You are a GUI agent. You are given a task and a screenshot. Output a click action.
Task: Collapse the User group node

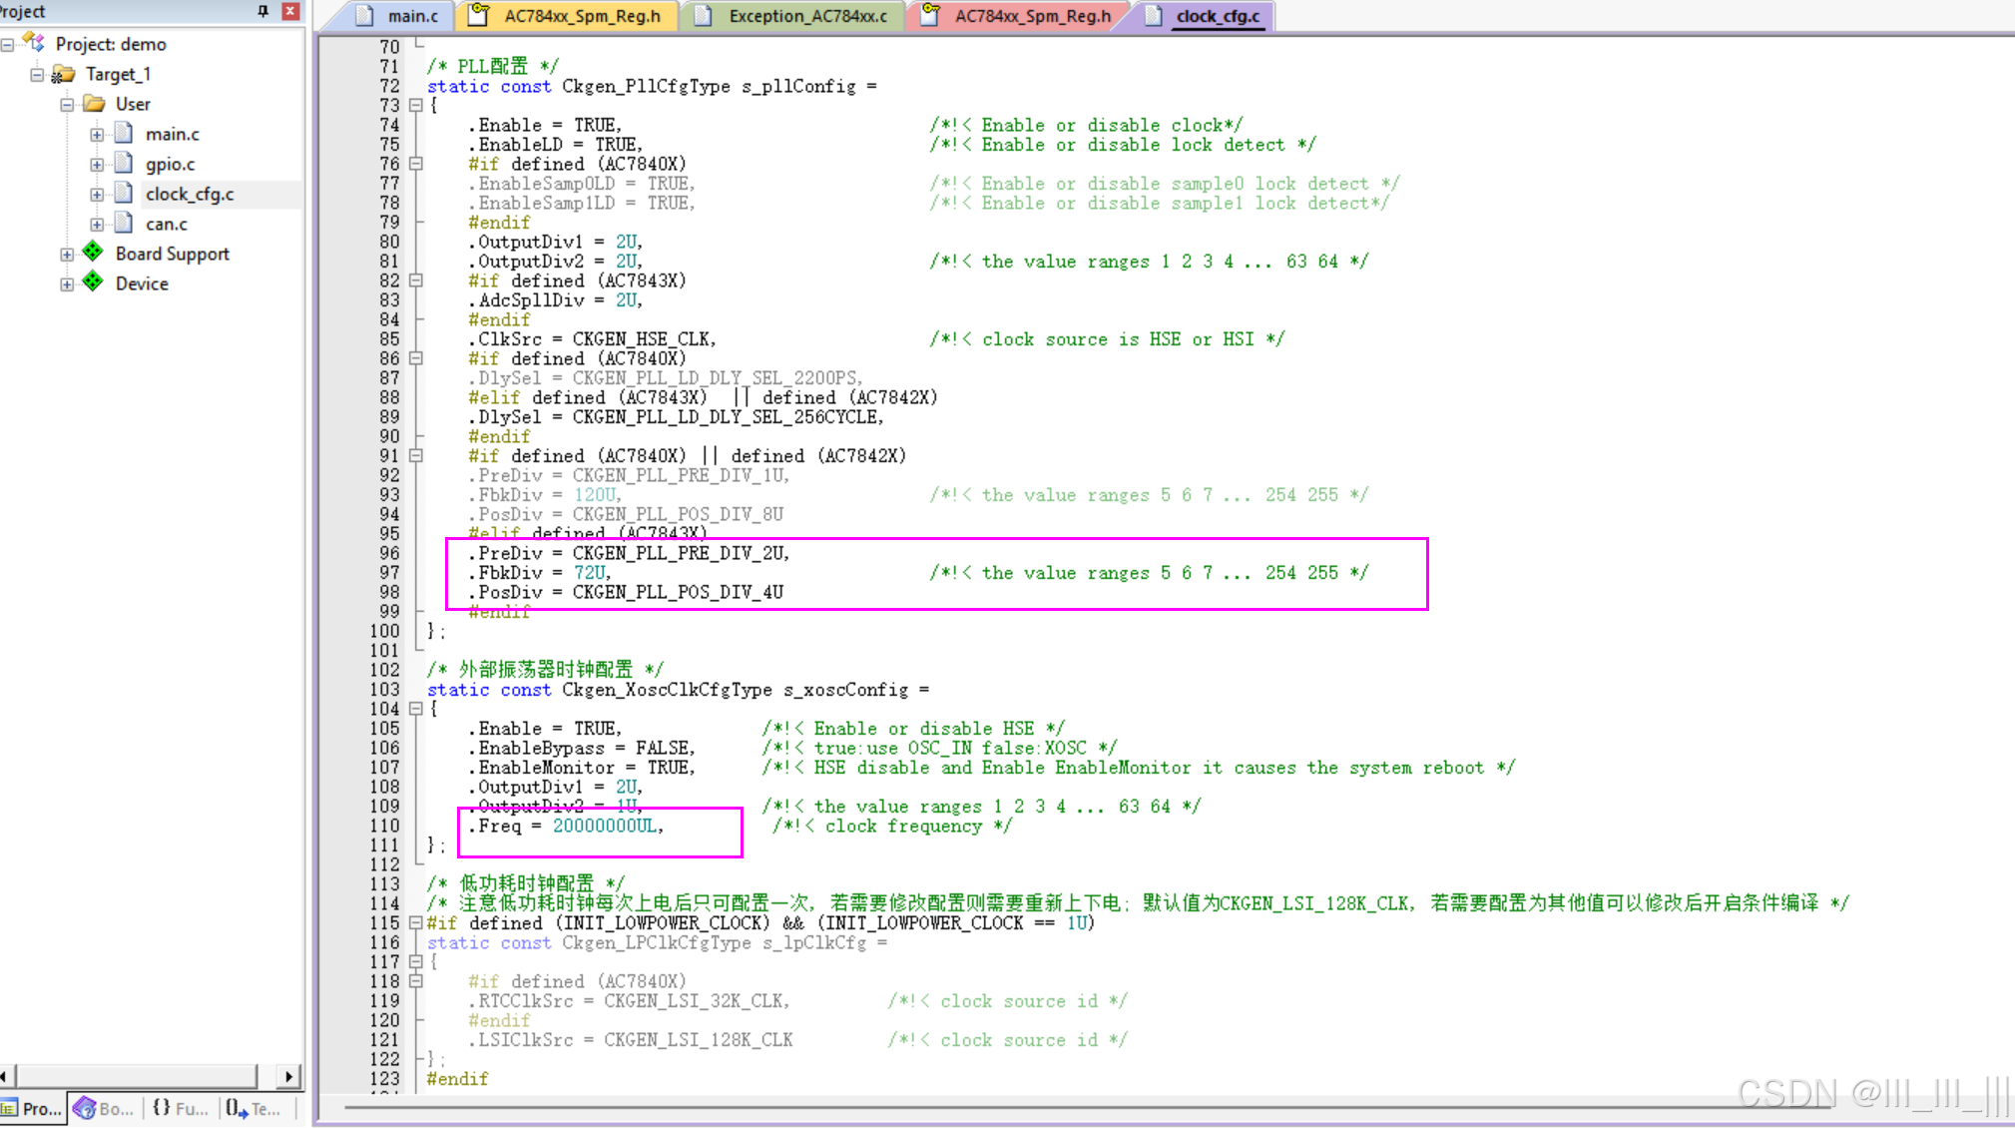click(x=67, y=104)
